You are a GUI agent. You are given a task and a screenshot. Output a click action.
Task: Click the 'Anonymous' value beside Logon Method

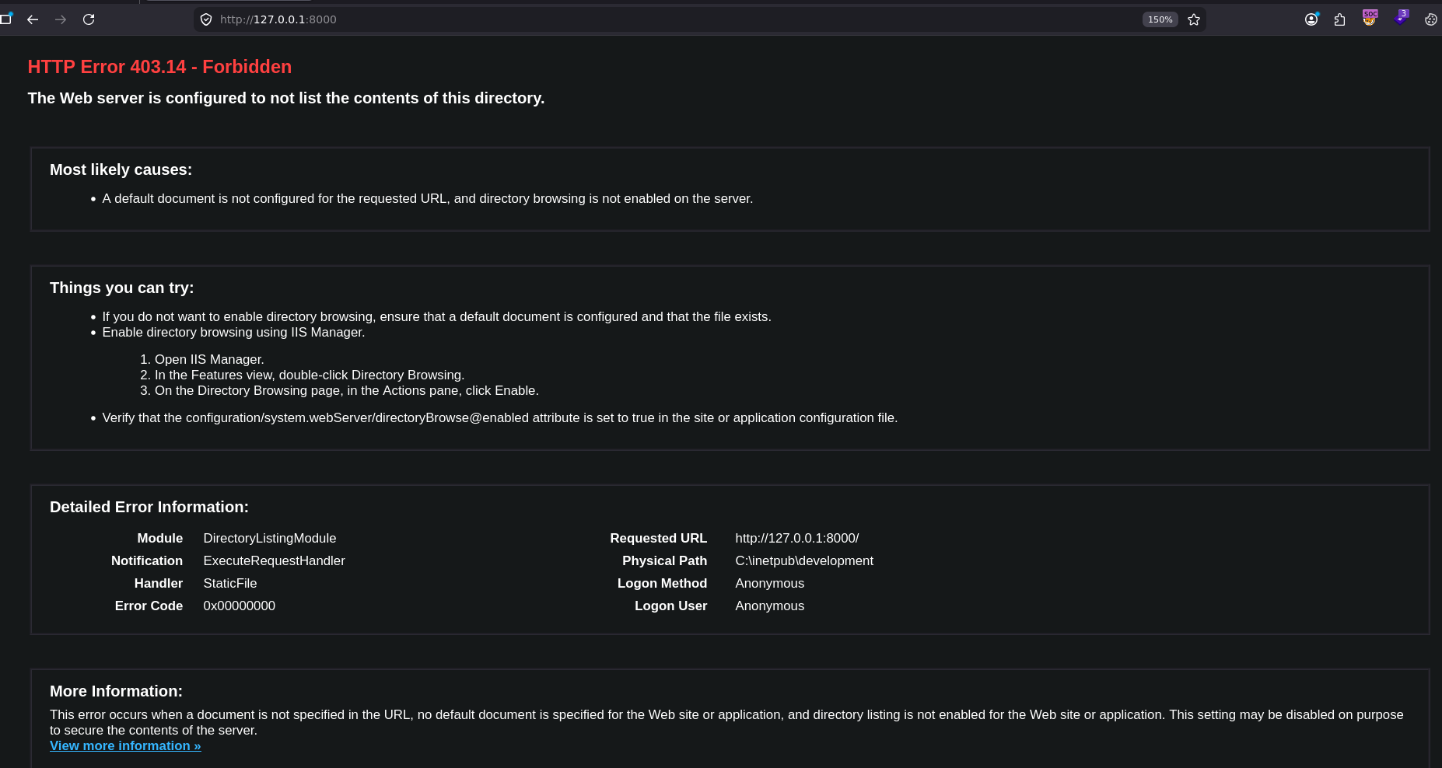pos(770,583)
